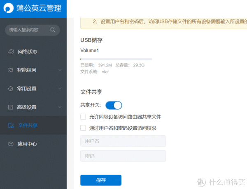247x189 pixels.
Task: Open the 高级设置 menu item
Action: (x=33, y=107)
